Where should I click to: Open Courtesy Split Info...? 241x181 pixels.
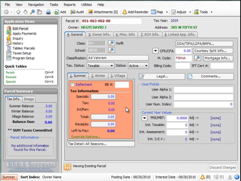pos(213,51)
